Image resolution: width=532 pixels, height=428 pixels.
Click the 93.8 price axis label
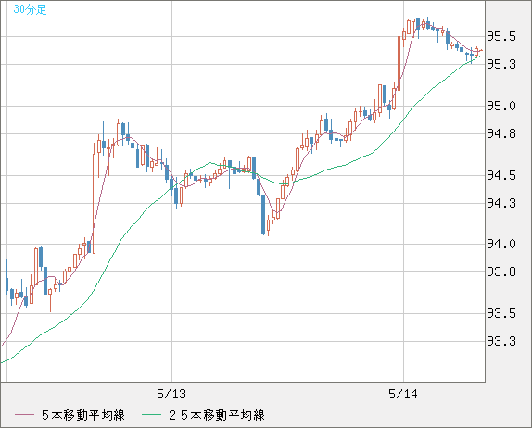point(501,271)
